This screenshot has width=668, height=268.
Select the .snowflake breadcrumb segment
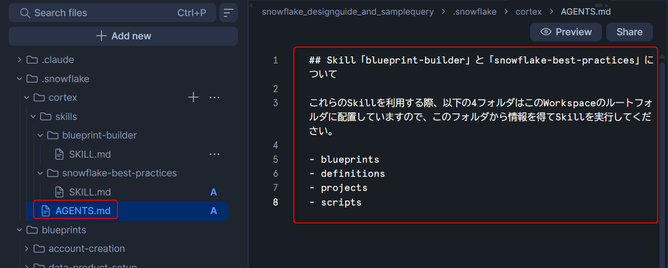474,12
